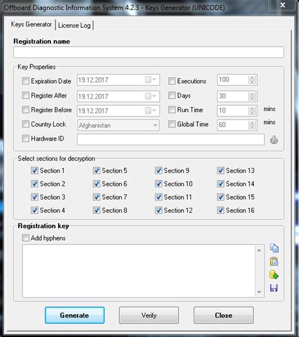Click the Executions value spinner arrows
The height and width of the screenshot is (337, 299).
(x=252, y=80)
